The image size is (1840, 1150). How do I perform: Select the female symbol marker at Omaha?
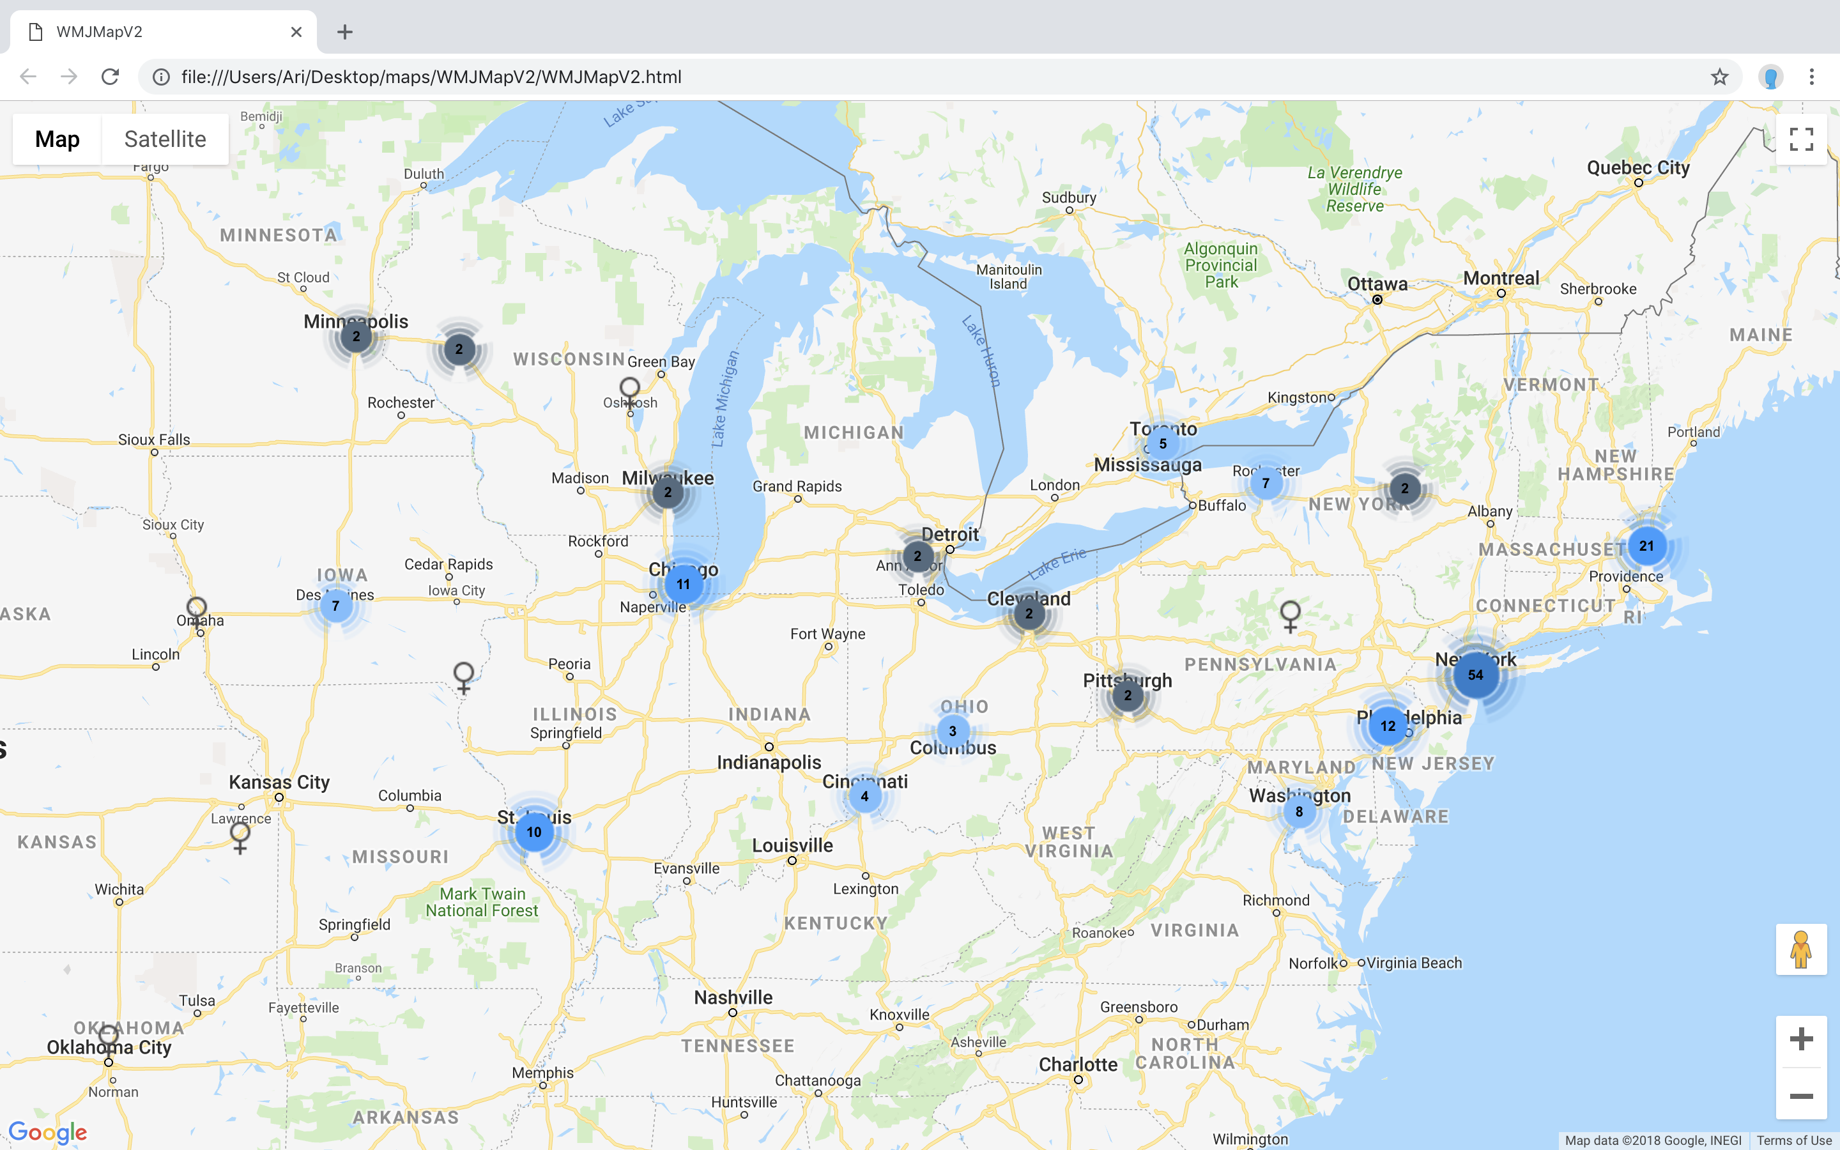click(x=197, y=613)
